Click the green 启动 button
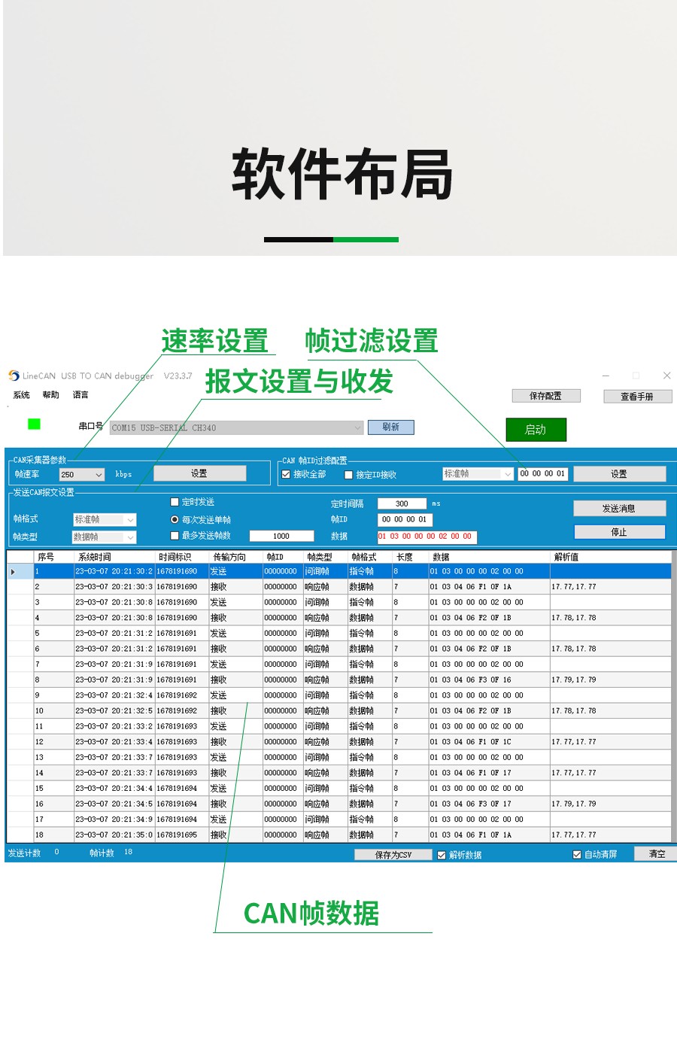This screenshot has width=677, height=1043. pyautogui.click(x=536, y=430)
